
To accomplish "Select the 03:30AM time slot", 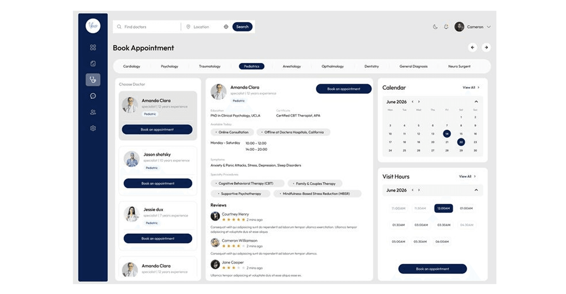I will point(444,225).
